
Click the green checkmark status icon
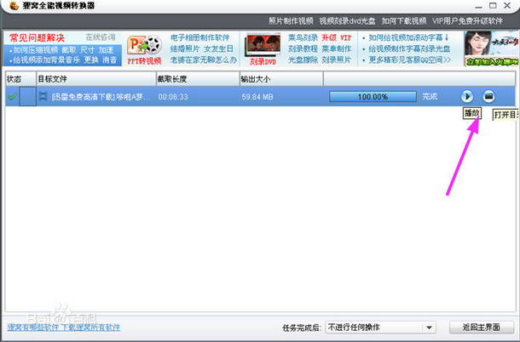(x=12, y=96)
